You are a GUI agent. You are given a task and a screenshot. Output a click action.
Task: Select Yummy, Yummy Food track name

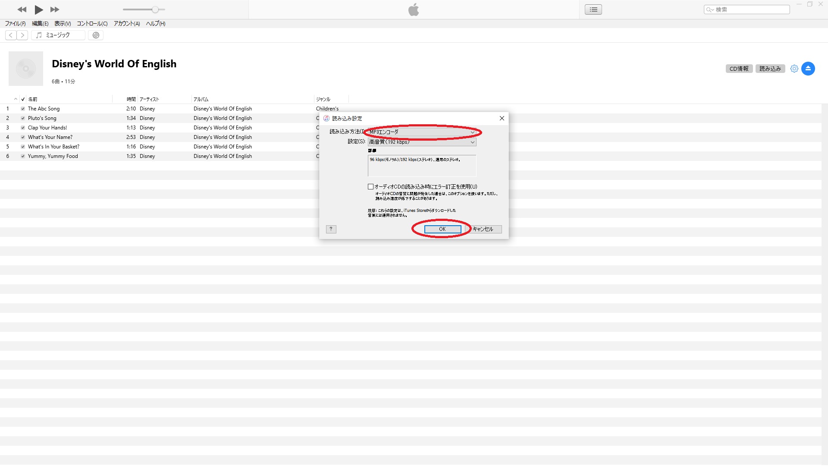(x=53, y=156)
